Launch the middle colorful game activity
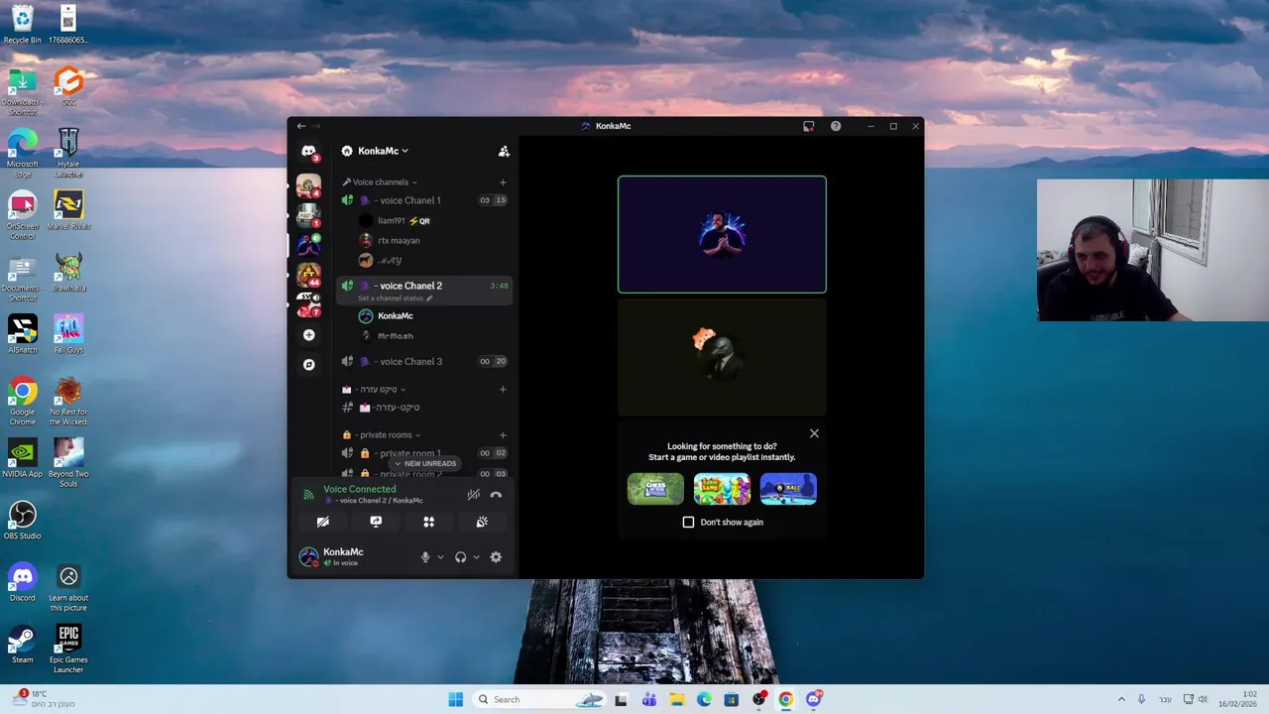 (x=722, y=489)
